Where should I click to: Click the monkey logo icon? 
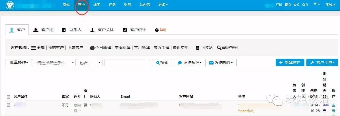[x=10, y=5]
